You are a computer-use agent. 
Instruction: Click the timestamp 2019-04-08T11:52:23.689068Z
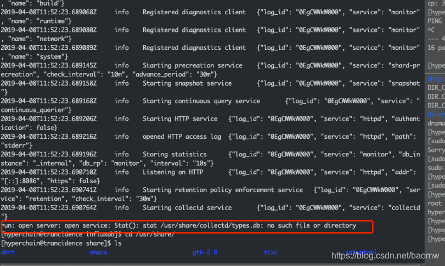pyautogui.click(x=48, y=12)
